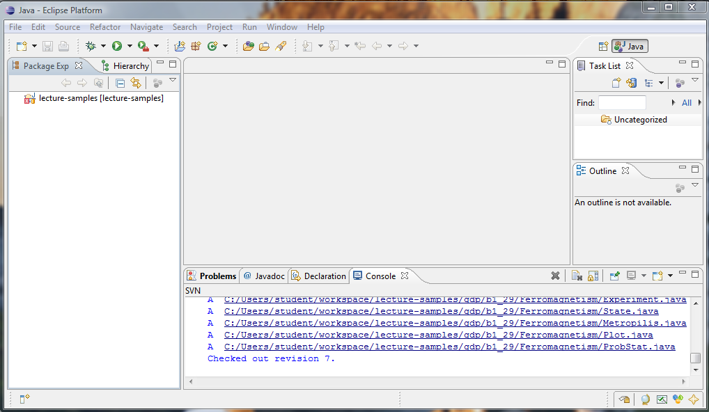Open the Navigate menu
Viewport: 709px width, 412px height.
(x=146, y=27)
